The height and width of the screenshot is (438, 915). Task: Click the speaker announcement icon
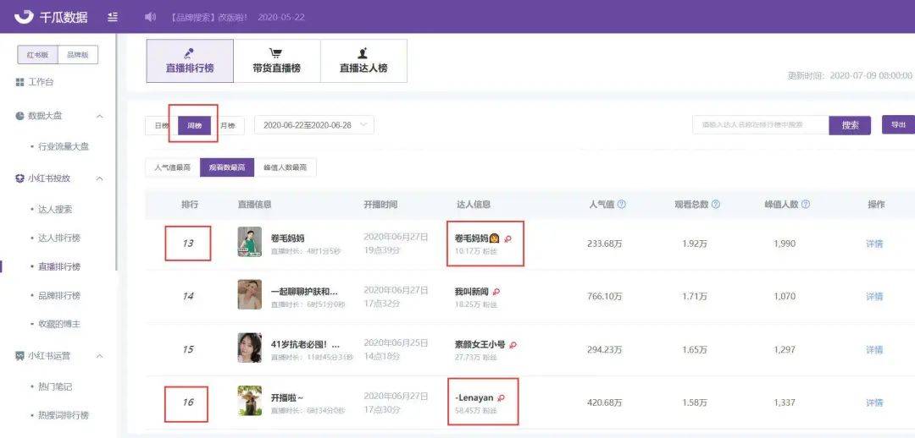pyautogui.click(x=150, y=17)
